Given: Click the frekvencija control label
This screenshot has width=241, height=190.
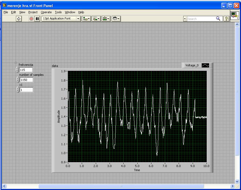Looking at the screenshot, I should [26, 65].
